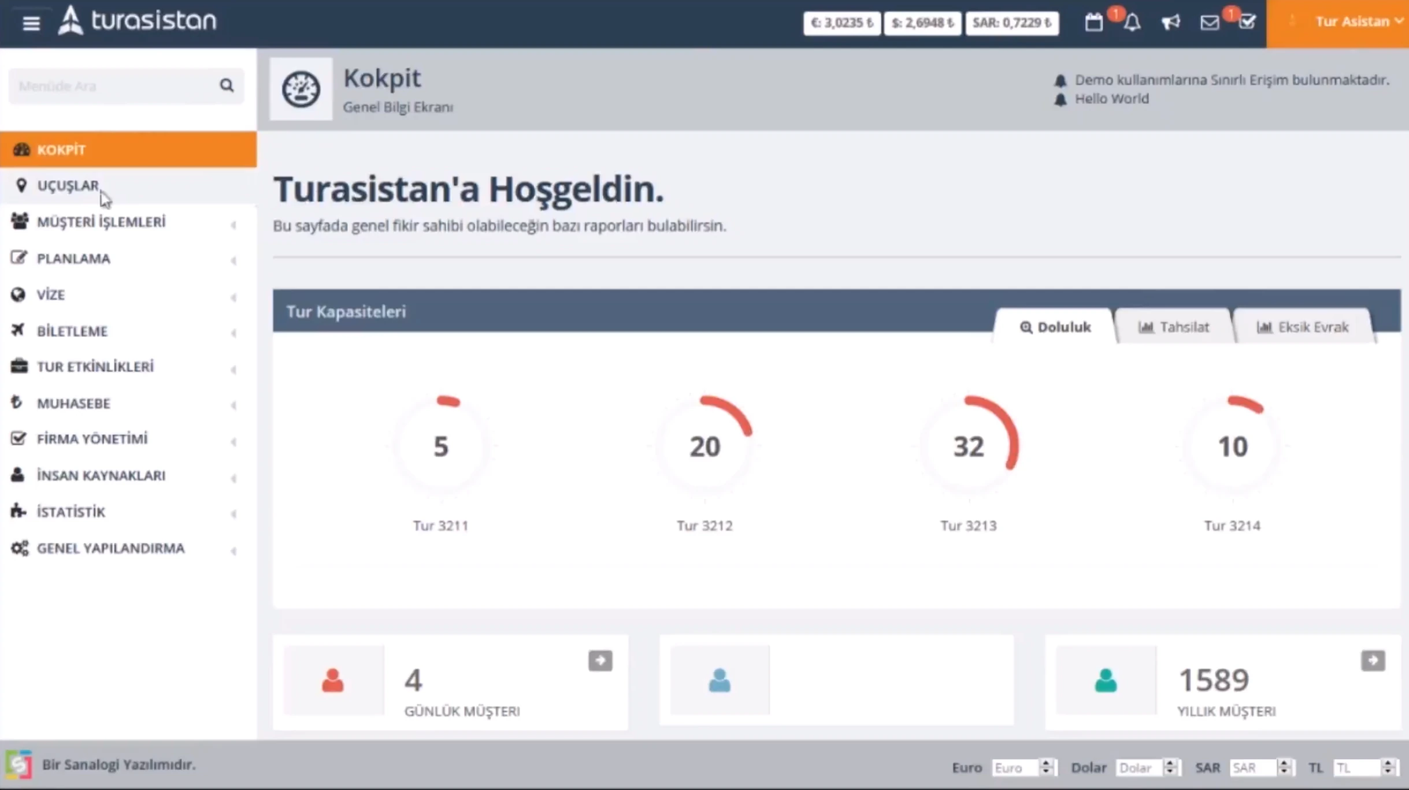
Task: Click the Euro rate button in header
Action: coord(841,23)
